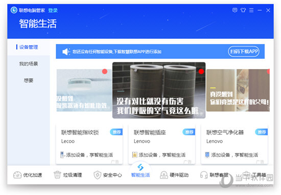Screen dimensions: 281x195
Task: Open the 垃圾清理 tab label
Action: [x=73, y=175]
